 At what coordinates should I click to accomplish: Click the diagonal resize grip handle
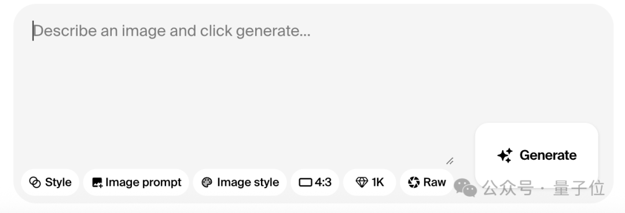(x=450, y=161)
